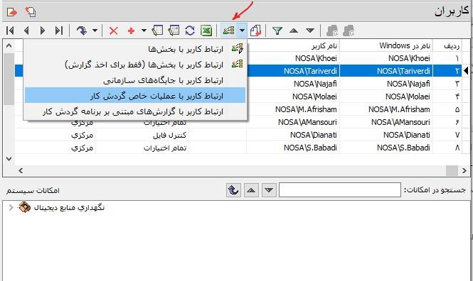Open dropdown arrow next to blue redo arrow
473x281 pixels.
[95, 31]
